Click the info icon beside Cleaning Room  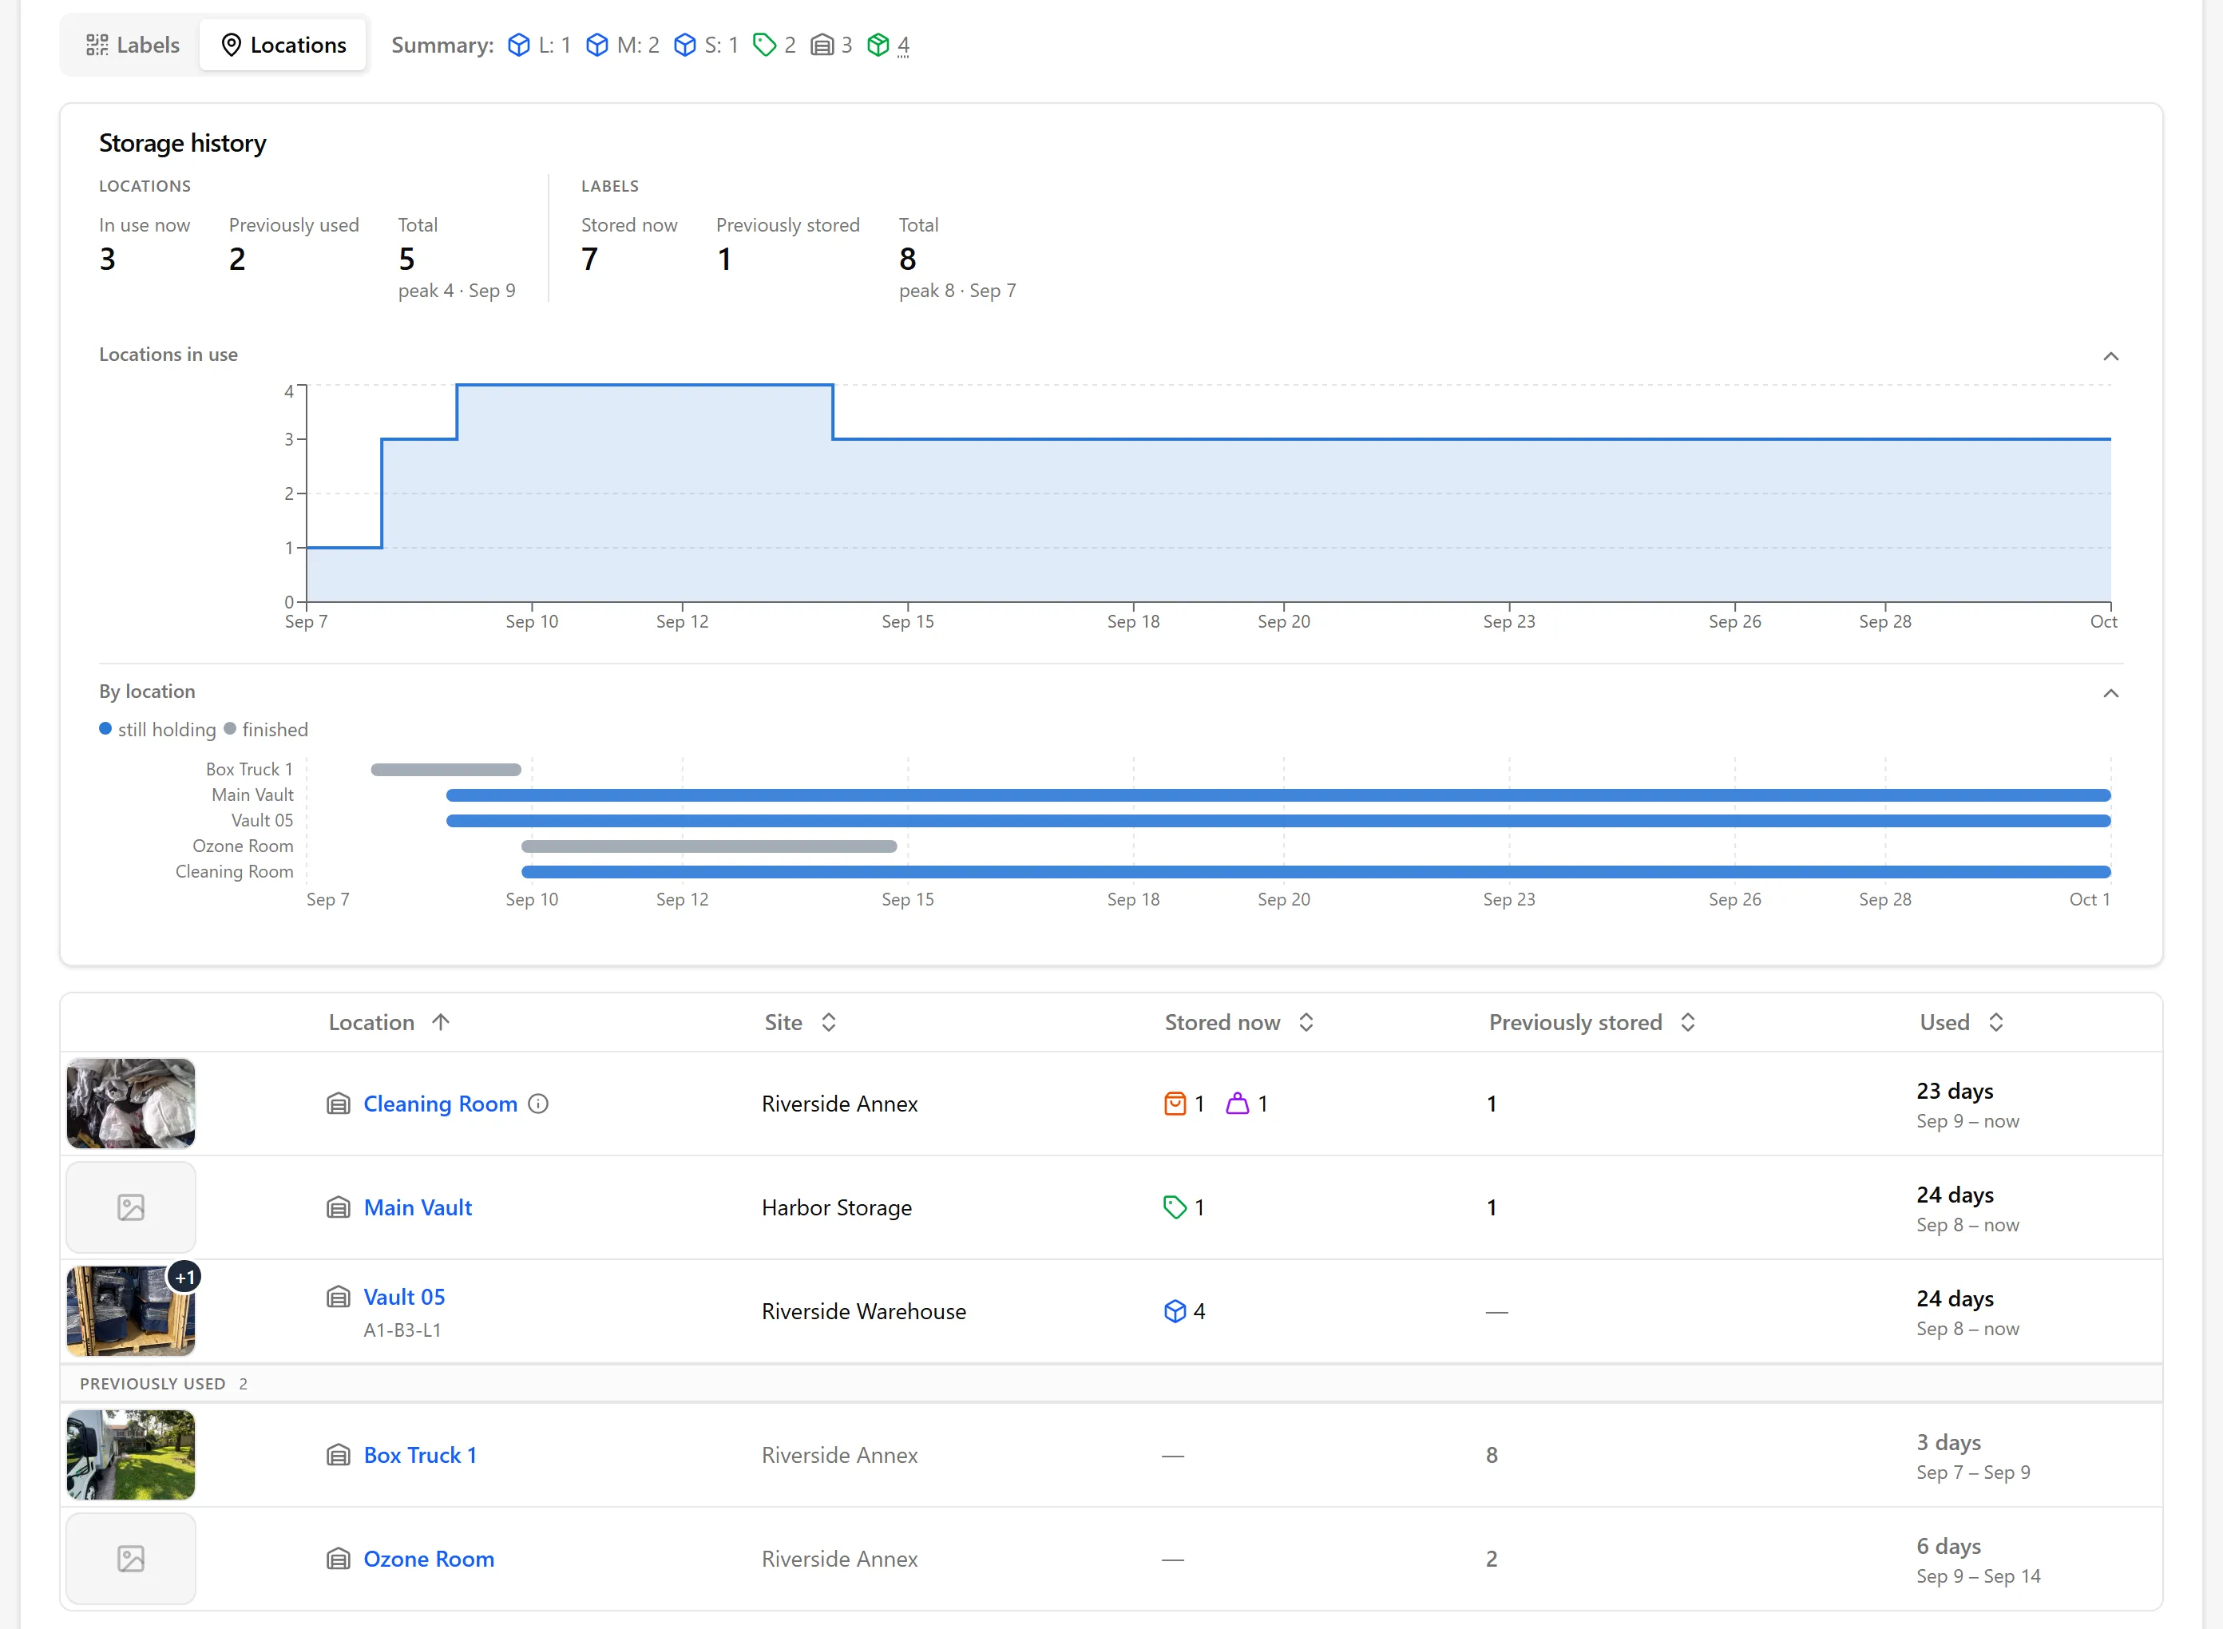[538, 1104]
